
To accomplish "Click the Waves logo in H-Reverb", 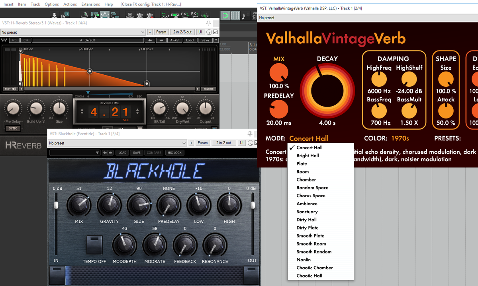I will 4,40.
